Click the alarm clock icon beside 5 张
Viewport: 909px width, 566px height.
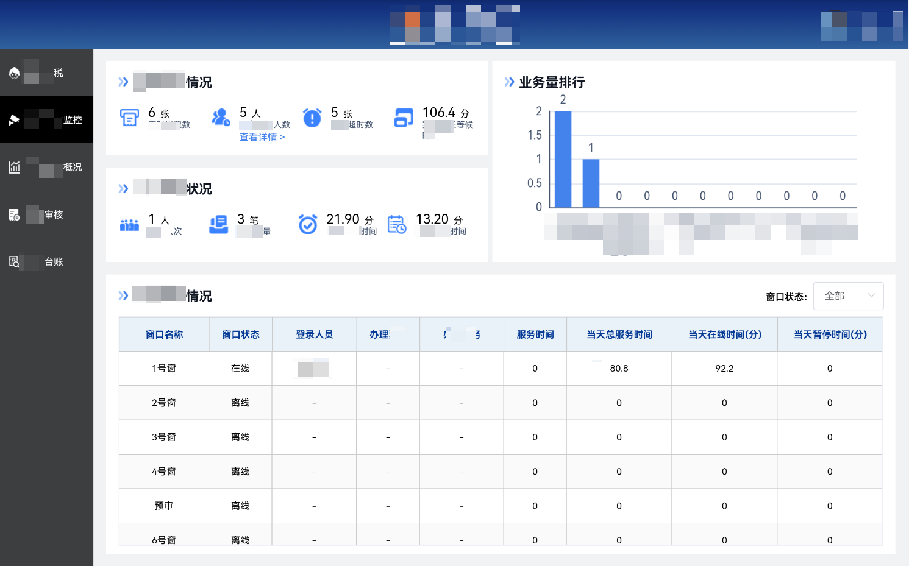coord(312,117)
